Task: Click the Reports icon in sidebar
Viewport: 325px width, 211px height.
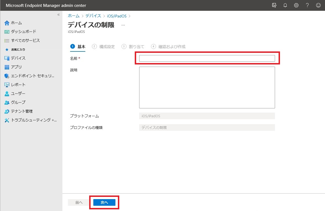Action: [7, 85]
